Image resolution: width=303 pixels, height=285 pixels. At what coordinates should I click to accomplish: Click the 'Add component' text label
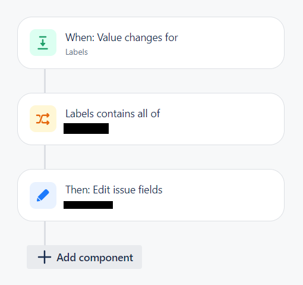click(95, 258)
